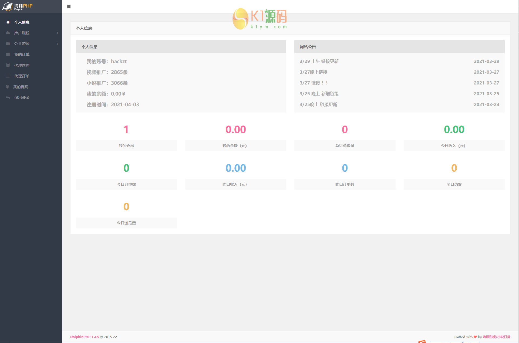The height and width of the screenshot is (343, 519).
Task: Expand the 公共资源 submenu chevron
Action: pos(57,44)
